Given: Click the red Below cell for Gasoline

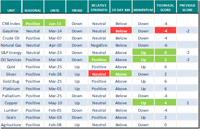Looking at the screenshot, I should (x=121, y=31).
